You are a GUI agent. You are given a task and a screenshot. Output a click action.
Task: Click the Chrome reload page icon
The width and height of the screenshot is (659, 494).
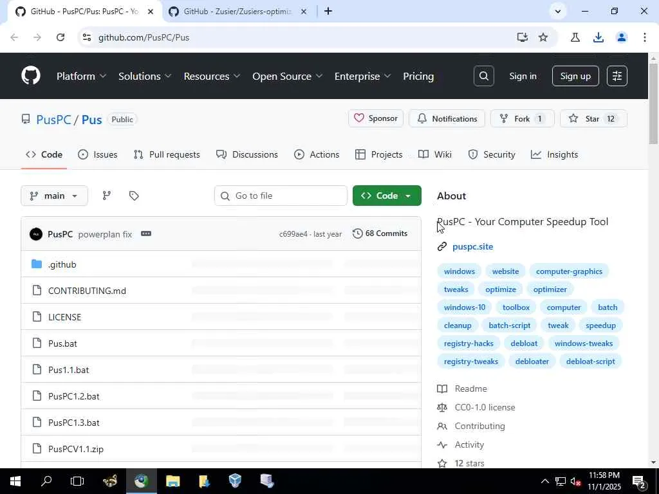tap(60, 37)
